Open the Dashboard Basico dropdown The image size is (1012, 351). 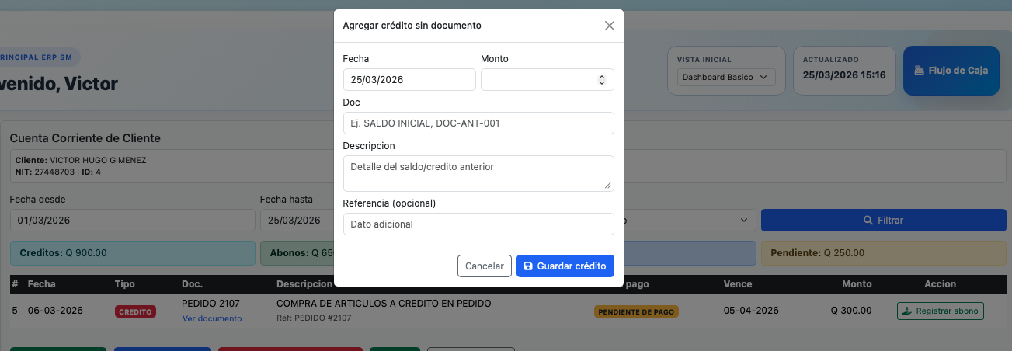tap(726, 77)
